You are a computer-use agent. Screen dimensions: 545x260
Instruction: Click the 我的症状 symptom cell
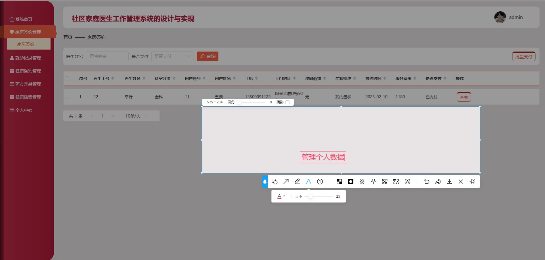click(343, 97)
